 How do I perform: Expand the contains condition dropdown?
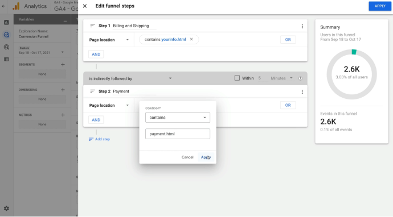[x=178, y=118]
